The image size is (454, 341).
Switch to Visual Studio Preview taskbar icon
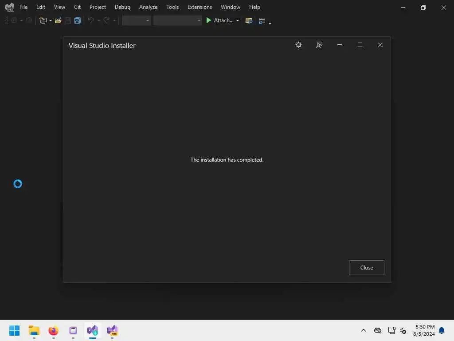pyautogui.click(x=112, y=330)
